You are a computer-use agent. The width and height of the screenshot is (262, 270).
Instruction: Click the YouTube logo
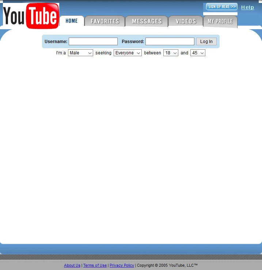pos(31,16)
